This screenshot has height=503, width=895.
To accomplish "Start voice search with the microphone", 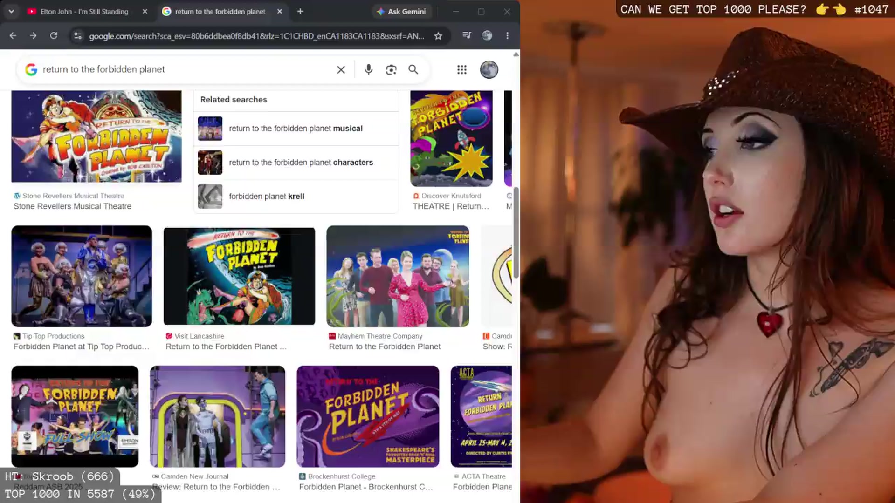I will pos(368,69).
